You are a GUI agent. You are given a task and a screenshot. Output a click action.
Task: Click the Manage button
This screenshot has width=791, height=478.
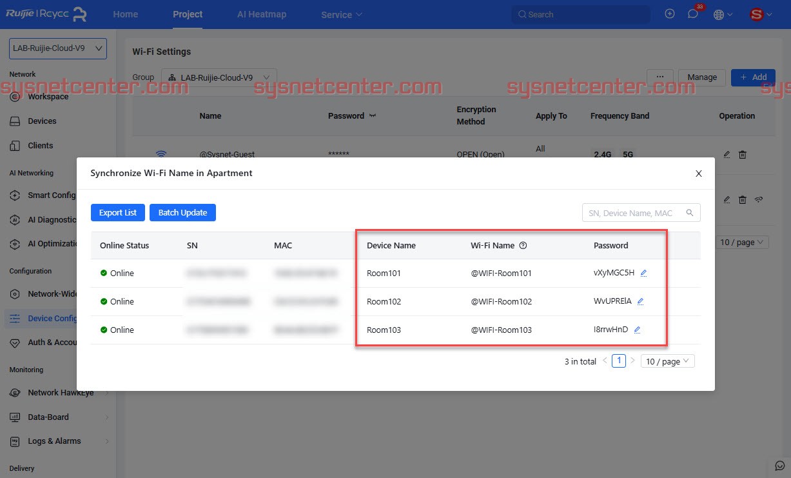click(702, 77)
